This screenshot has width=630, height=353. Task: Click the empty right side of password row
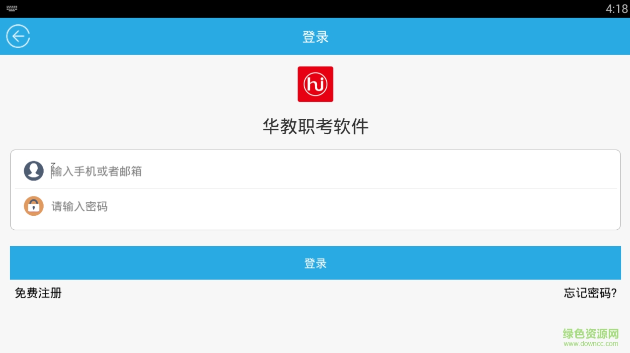click(397, 206)
